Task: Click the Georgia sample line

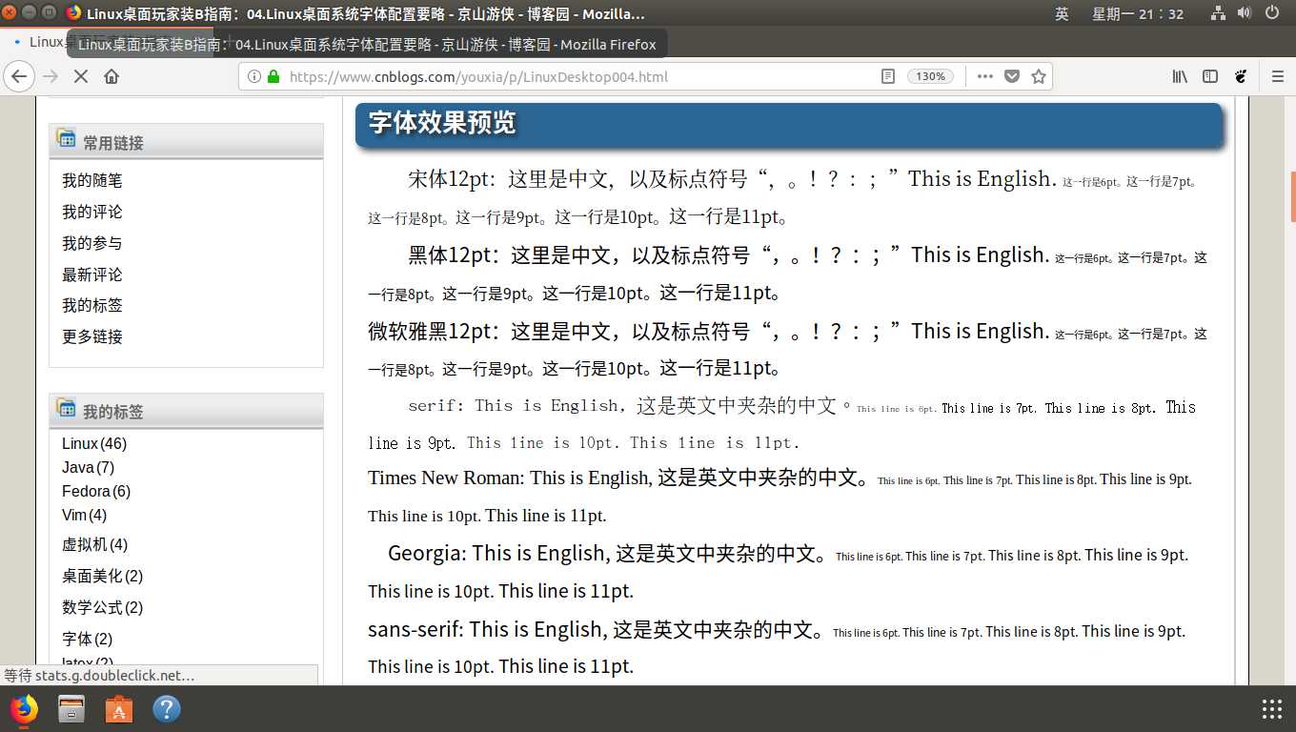Action: (779, 572)
